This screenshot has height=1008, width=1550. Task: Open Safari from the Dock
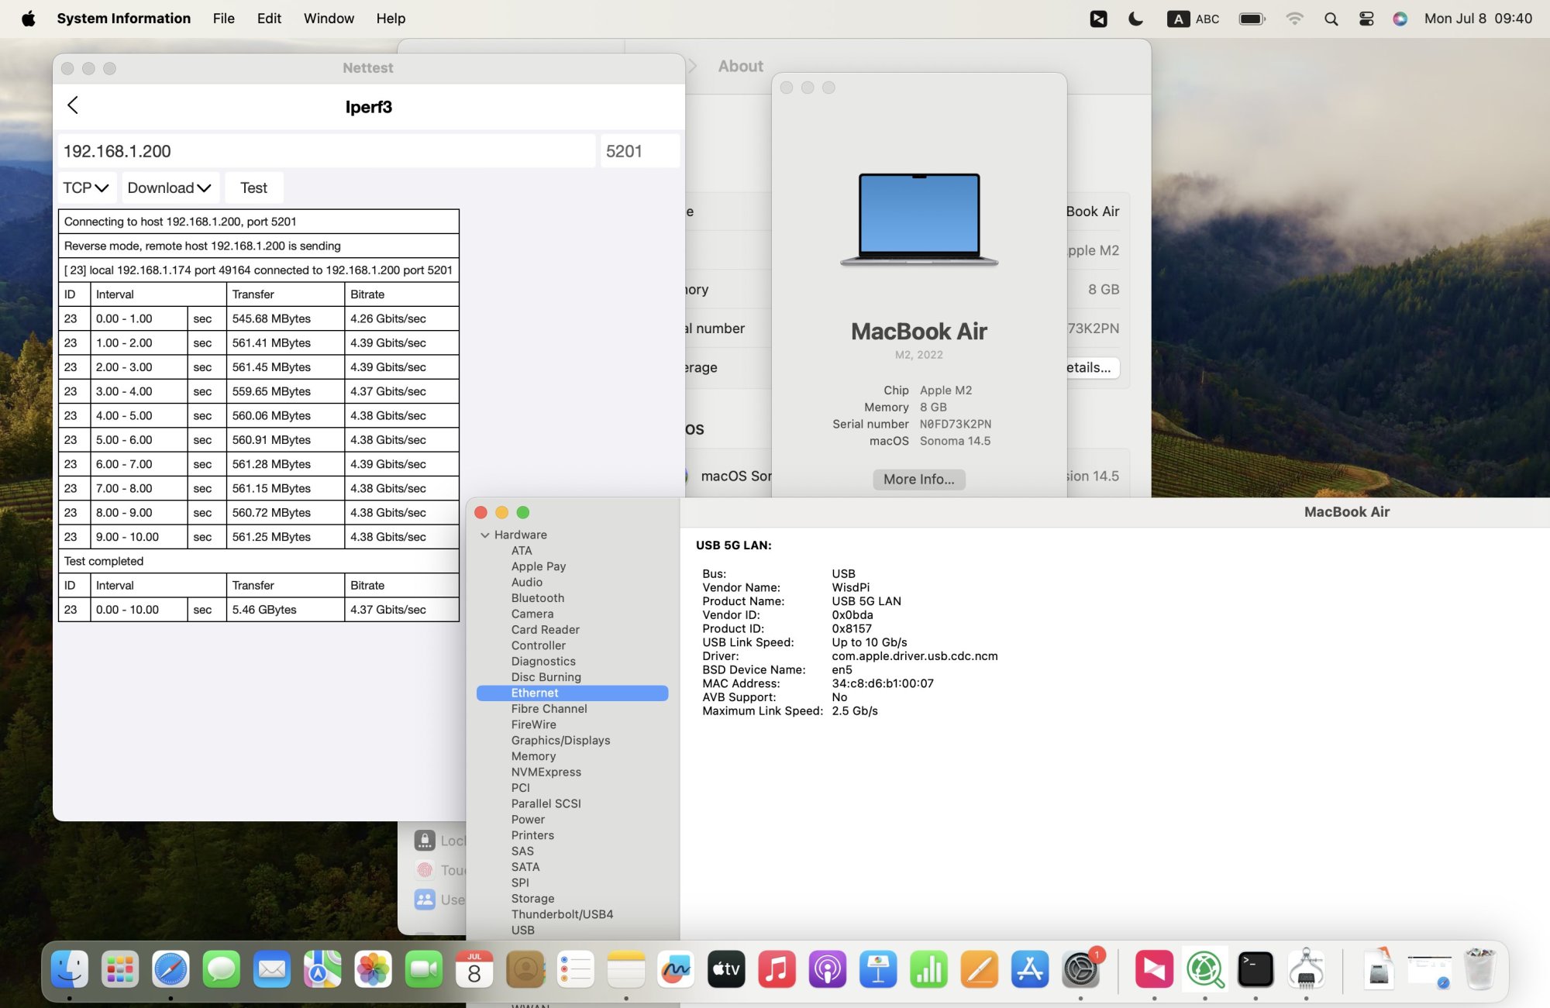tap(170, 969)
